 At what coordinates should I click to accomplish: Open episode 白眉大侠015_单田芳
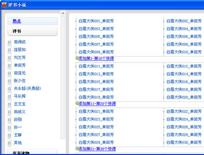click(x=96, y=82)
